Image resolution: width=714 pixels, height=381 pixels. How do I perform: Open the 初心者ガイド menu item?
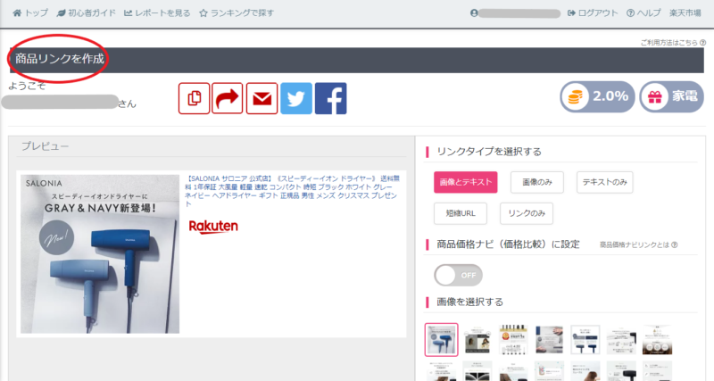point(86,12)
